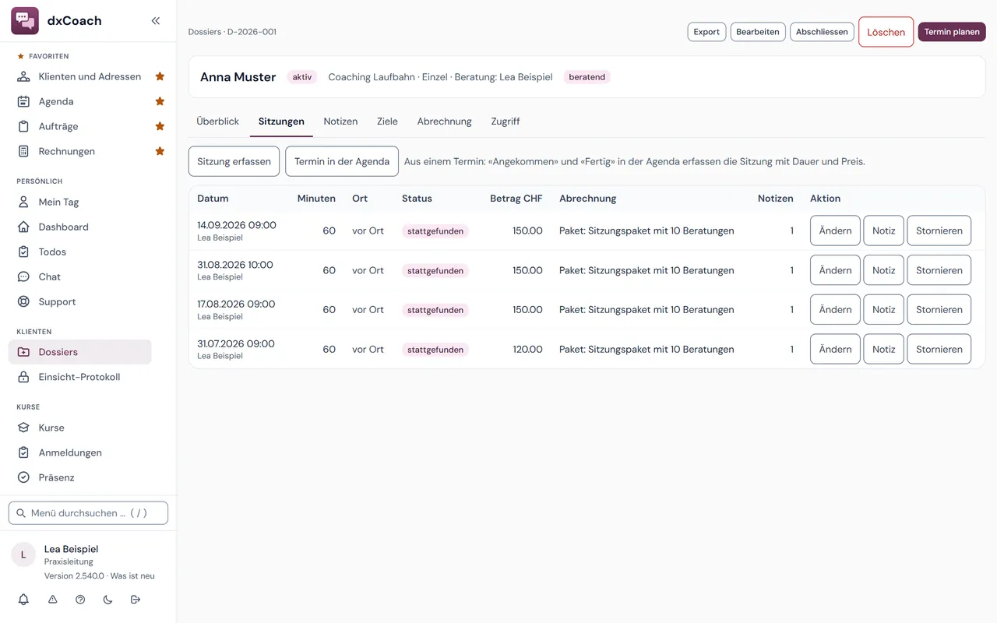The width and height of the screenshot is (997, 623).
Task: Toggle the Aufträge favorite star
Action: point(160,126)
